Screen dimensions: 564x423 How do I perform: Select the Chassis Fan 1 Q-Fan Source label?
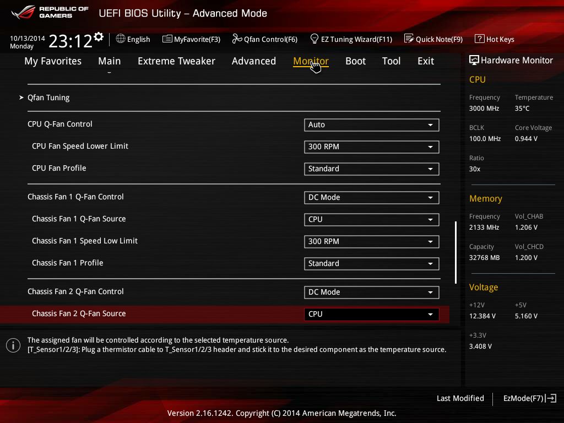point(79,219)
